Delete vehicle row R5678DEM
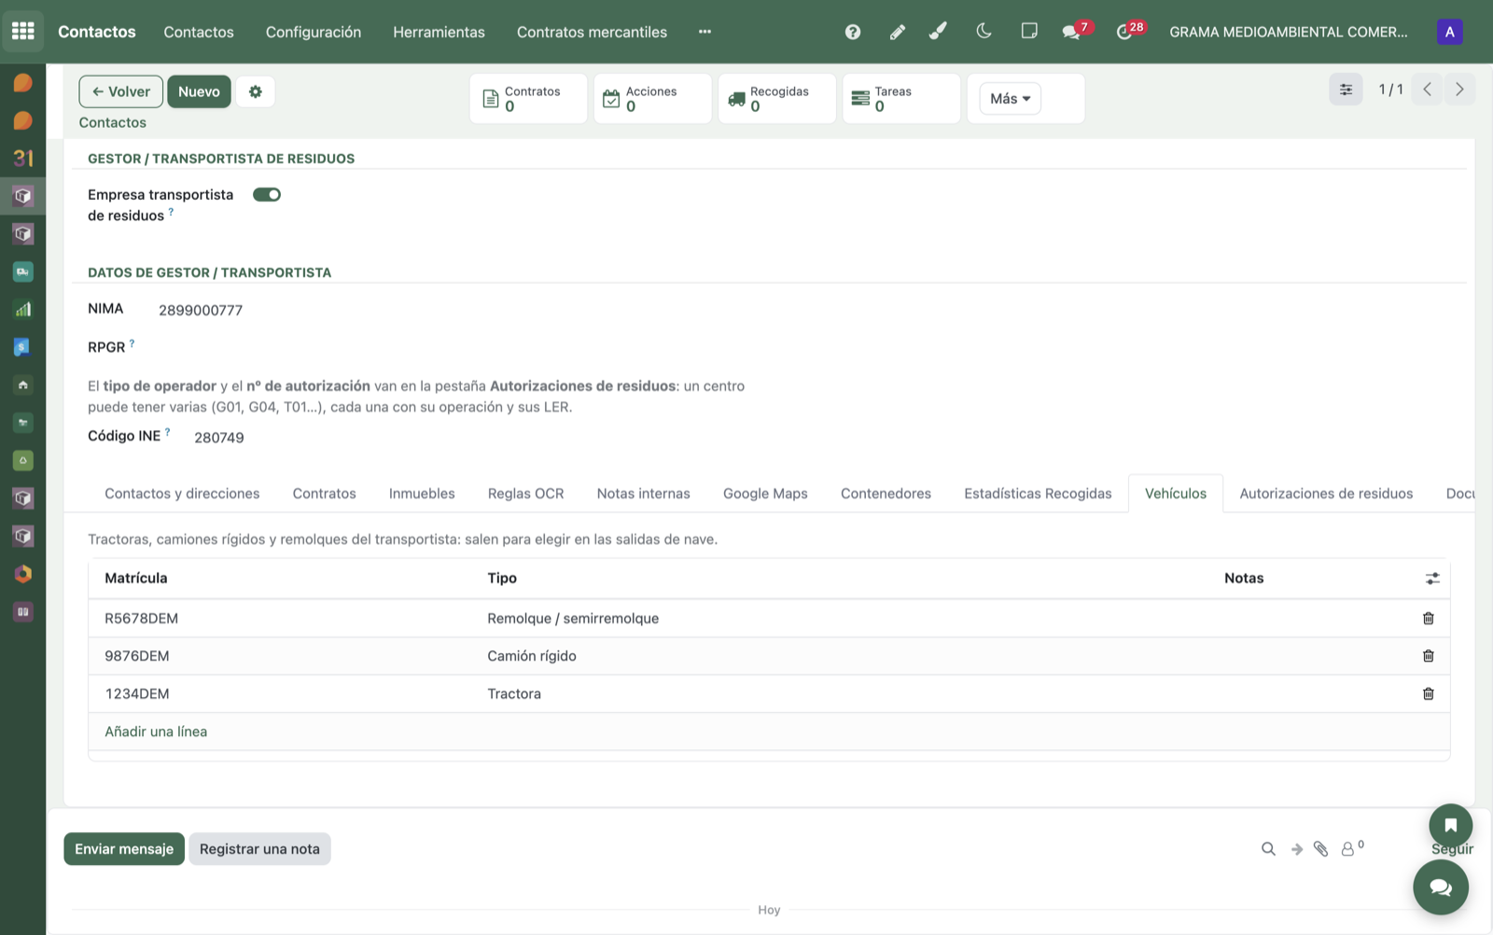Screen dimensions: 1493x935 coord(1428,619)
